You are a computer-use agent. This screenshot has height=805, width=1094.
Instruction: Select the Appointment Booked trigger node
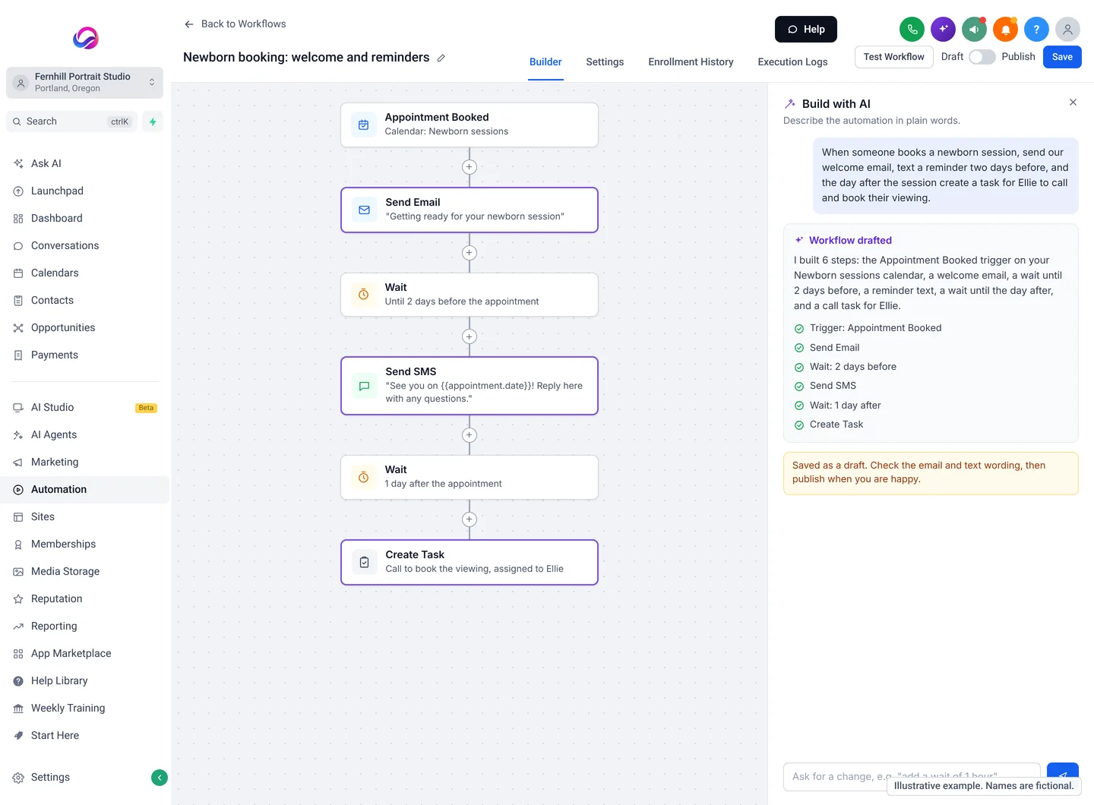click(x=470, y=125)
